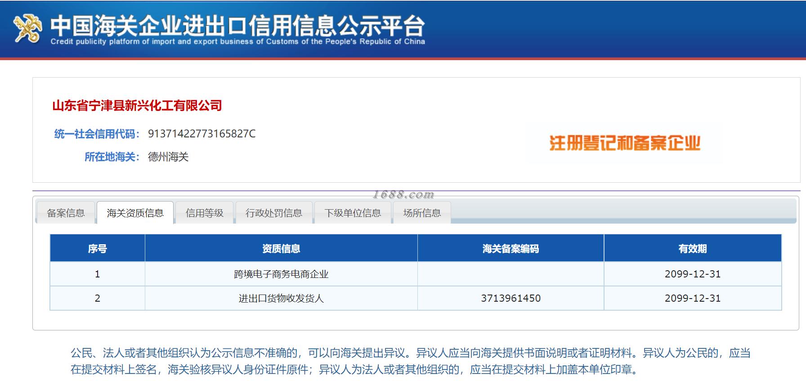The image size is (806, 387).
Task: Click the 有效期 column header
Action: (693, 248)
